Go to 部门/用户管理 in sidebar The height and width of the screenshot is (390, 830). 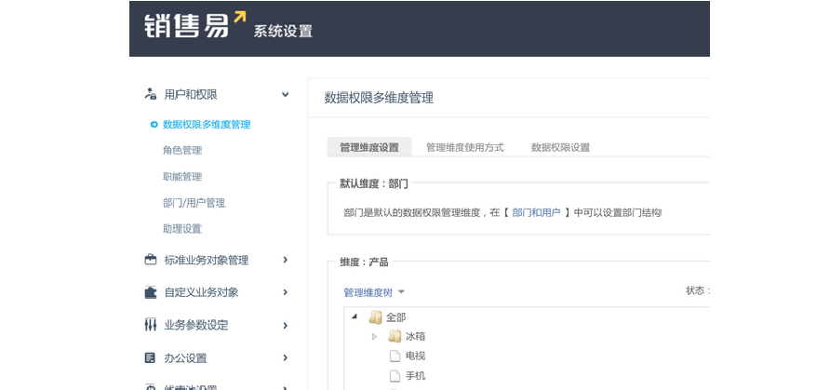[194, 202]
